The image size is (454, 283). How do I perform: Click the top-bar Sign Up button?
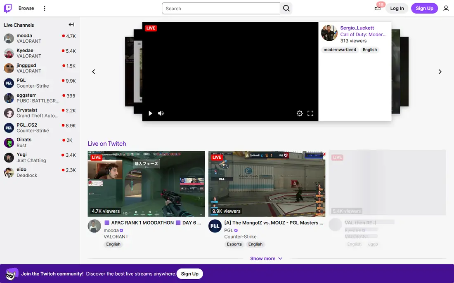click(424, 8)
